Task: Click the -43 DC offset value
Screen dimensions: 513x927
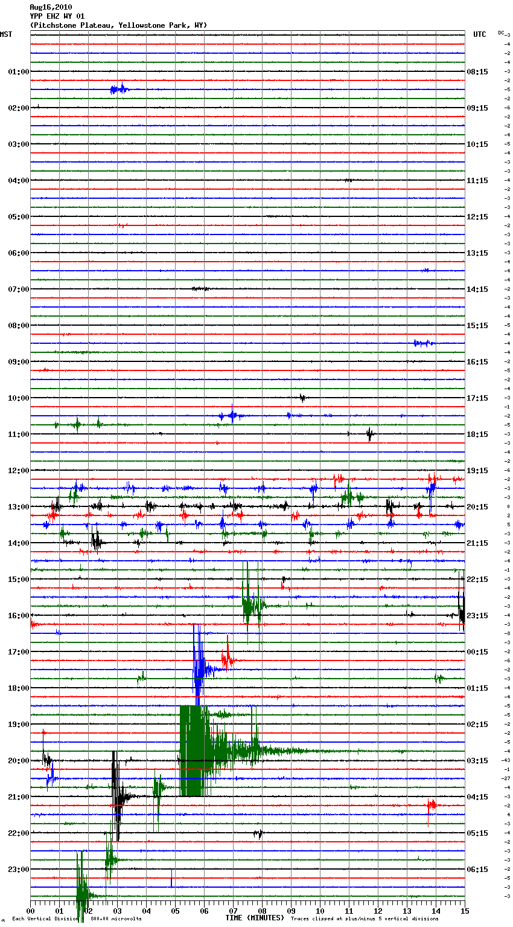Action: click(507, 760)
